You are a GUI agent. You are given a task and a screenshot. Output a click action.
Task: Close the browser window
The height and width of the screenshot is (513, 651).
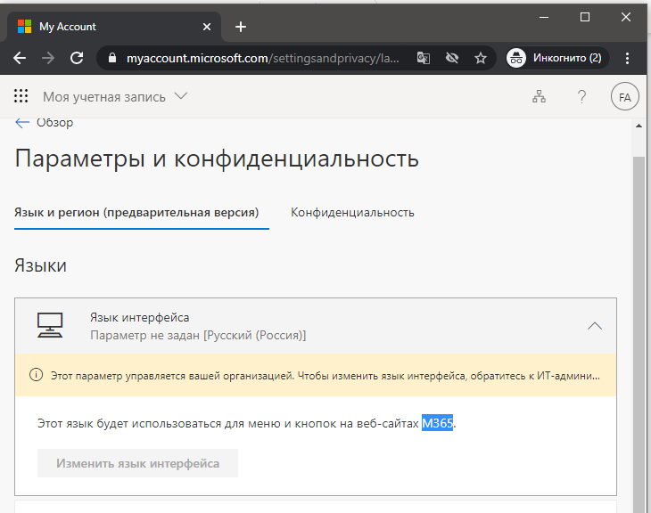coord(626,17)
